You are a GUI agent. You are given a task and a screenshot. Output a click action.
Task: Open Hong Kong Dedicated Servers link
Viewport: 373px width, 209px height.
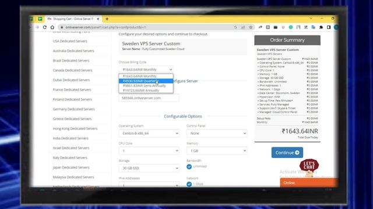click(75, 128)
